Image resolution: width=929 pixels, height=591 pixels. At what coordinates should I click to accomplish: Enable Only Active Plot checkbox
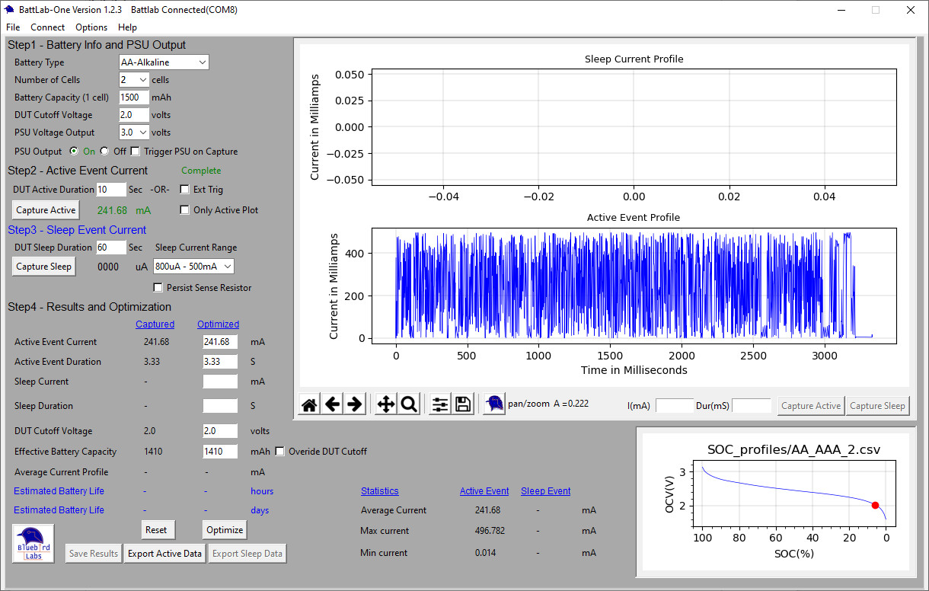pyautogui.click(x=184, y=209)
